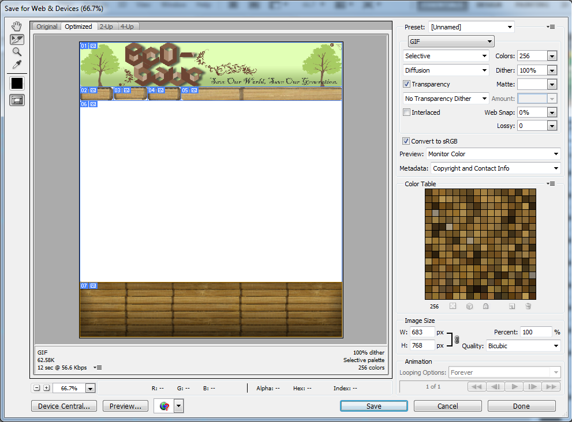Toggle Convert to sRGB checkbox
572x422 pixels.
point(406,141)
